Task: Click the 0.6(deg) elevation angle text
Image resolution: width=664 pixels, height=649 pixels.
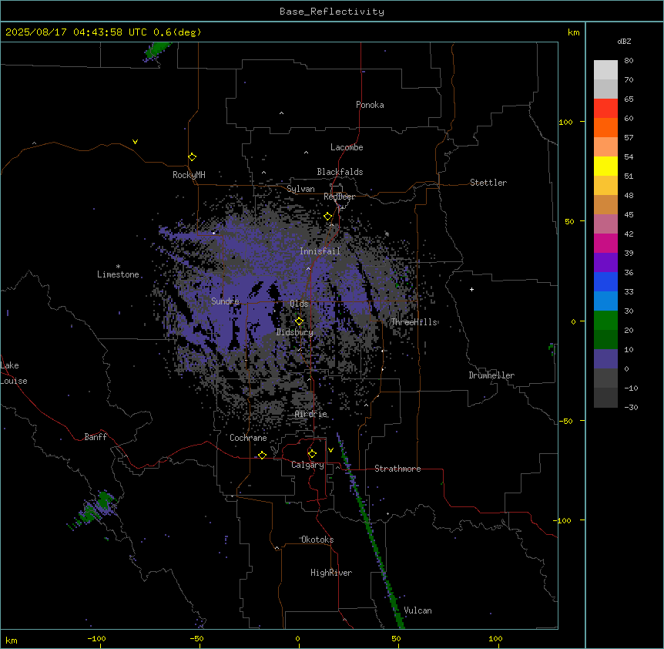Action: [177, 32]
